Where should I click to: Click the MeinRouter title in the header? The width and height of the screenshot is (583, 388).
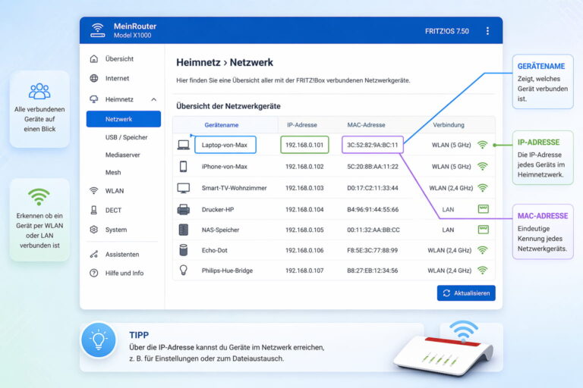[135, 27]
